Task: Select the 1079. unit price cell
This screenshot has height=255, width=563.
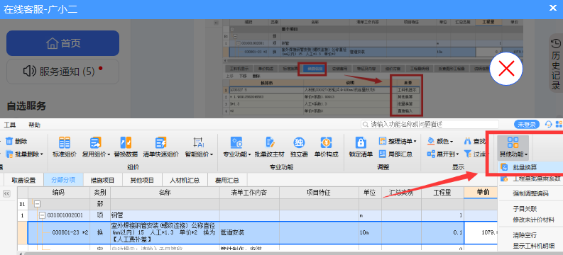Action: coord(481,232)
